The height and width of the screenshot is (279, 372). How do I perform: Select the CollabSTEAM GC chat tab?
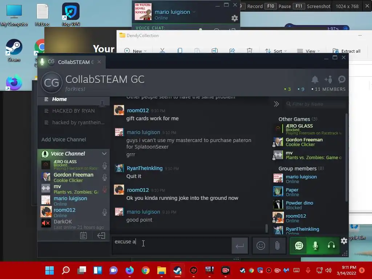click(71, 62)
